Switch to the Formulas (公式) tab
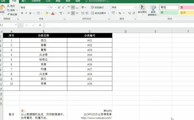 48,1
